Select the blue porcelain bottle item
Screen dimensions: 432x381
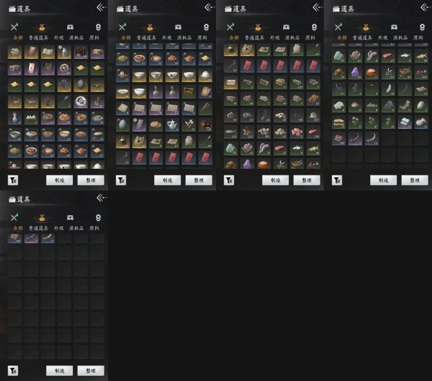click(x=64, y=52)
